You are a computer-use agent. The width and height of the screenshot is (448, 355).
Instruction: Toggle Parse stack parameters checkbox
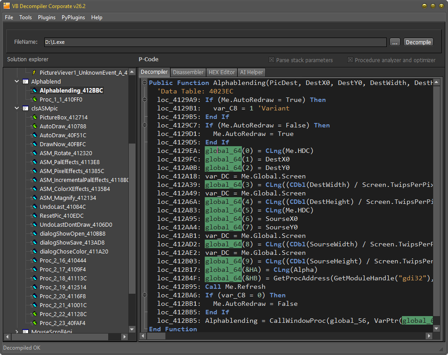pos(271,60)
